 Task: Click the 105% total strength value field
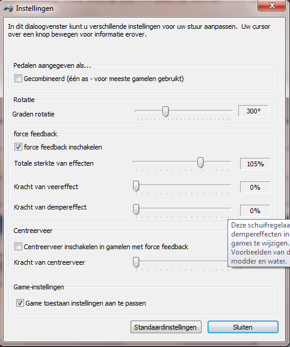tap(255, 164)
